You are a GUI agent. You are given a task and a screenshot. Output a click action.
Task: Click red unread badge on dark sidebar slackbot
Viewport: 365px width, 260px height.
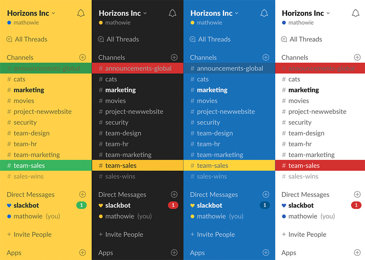(x=173, y=205)
